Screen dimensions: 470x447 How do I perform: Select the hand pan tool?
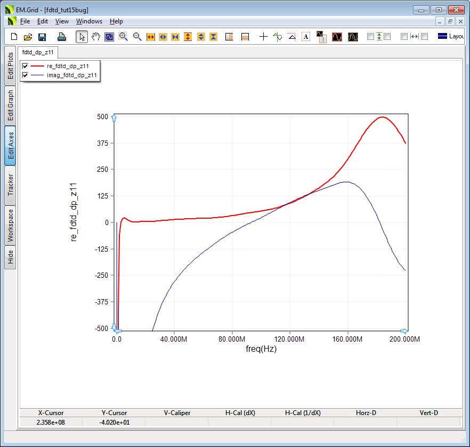pyautogui.click(x=96, y=37)
